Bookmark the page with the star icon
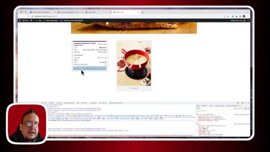This screenshot has width=270, height=152. pyautogui.click(x=228, y=16)
